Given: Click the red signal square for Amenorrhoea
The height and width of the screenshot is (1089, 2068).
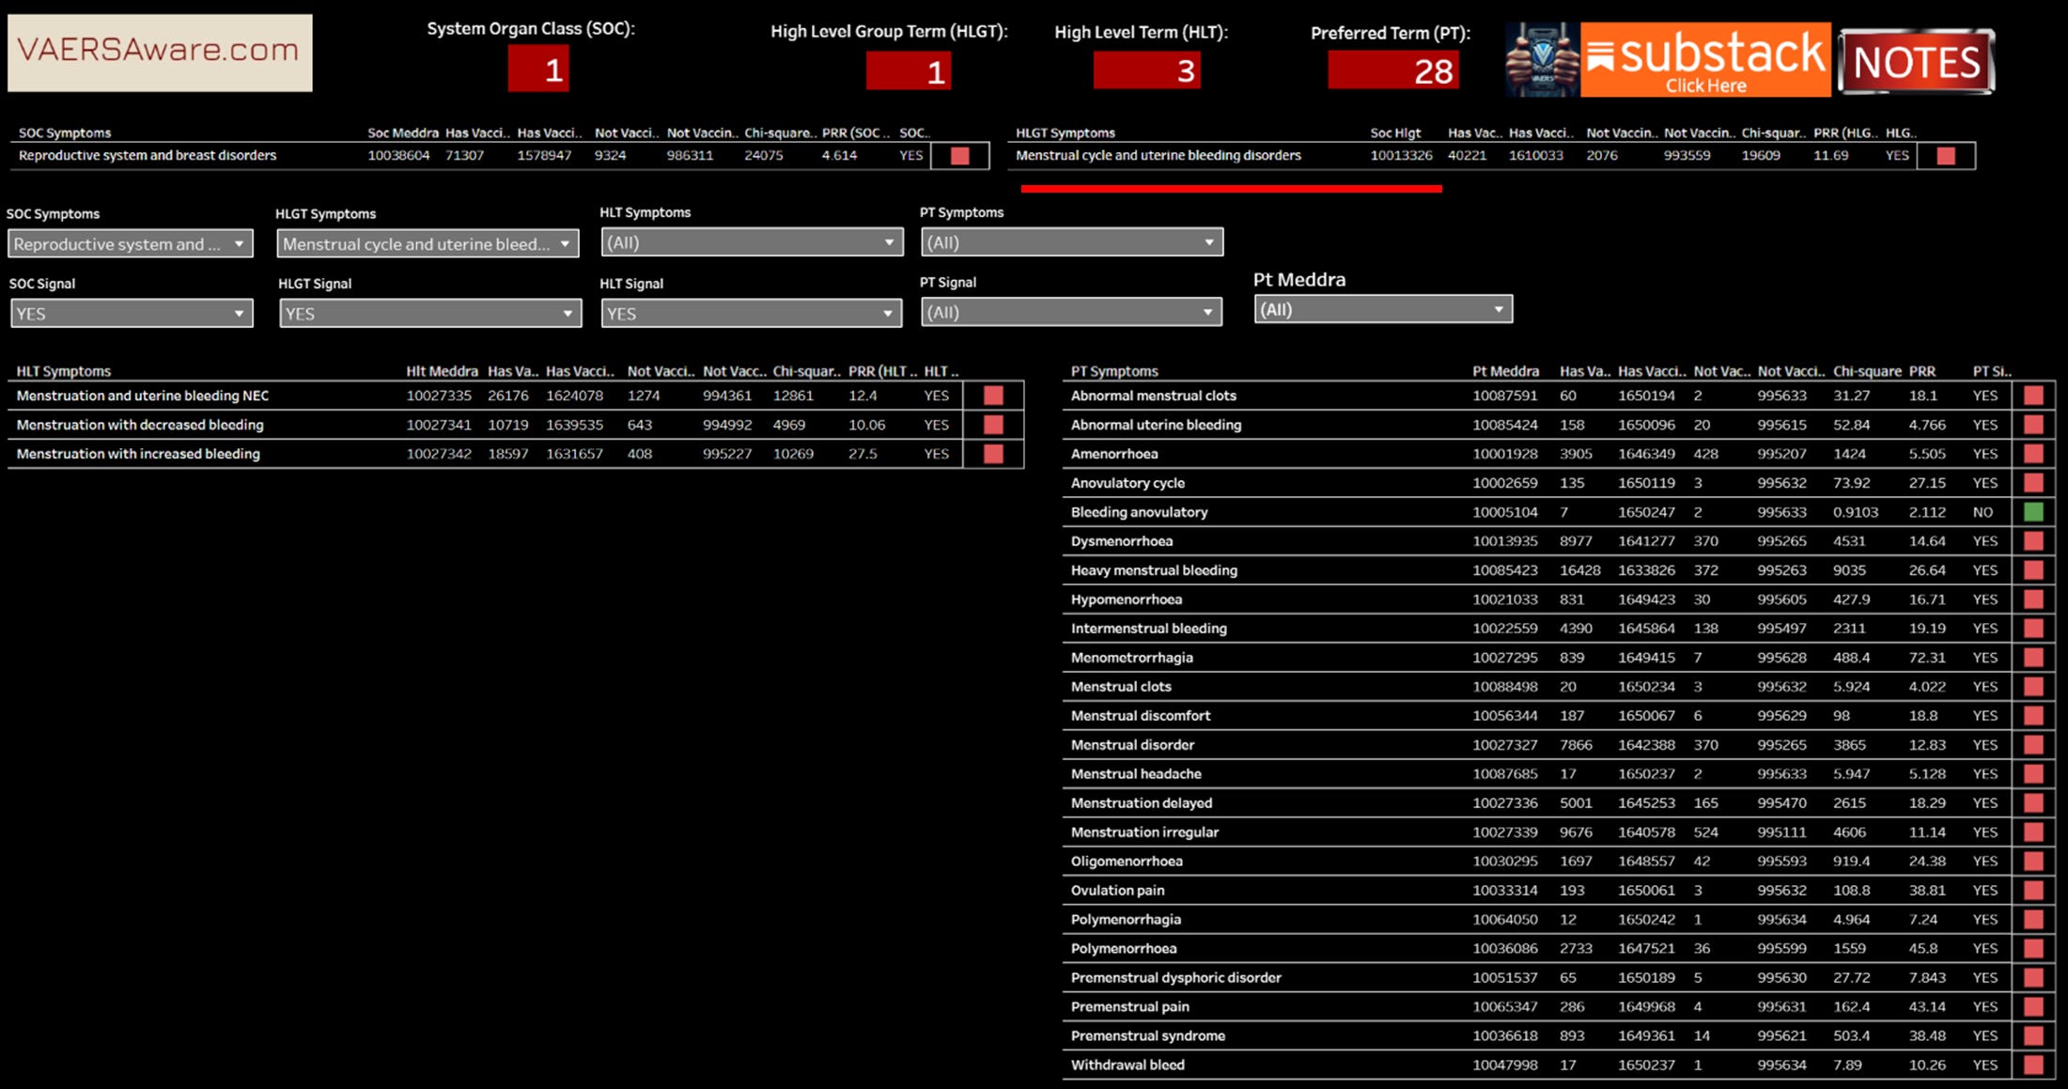Looking at the screenshot, I should [2033, 454].
